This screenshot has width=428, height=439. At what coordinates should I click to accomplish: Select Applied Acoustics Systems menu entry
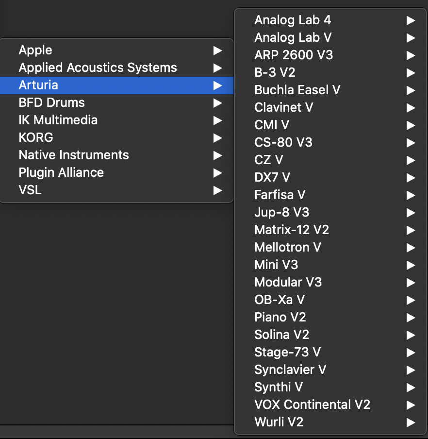98,68
